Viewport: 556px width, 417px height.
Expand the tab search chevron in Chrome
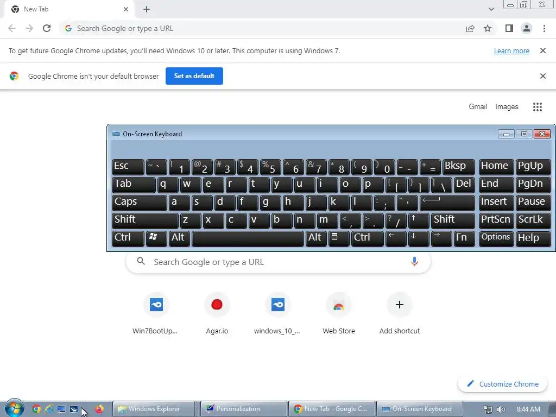491,9
